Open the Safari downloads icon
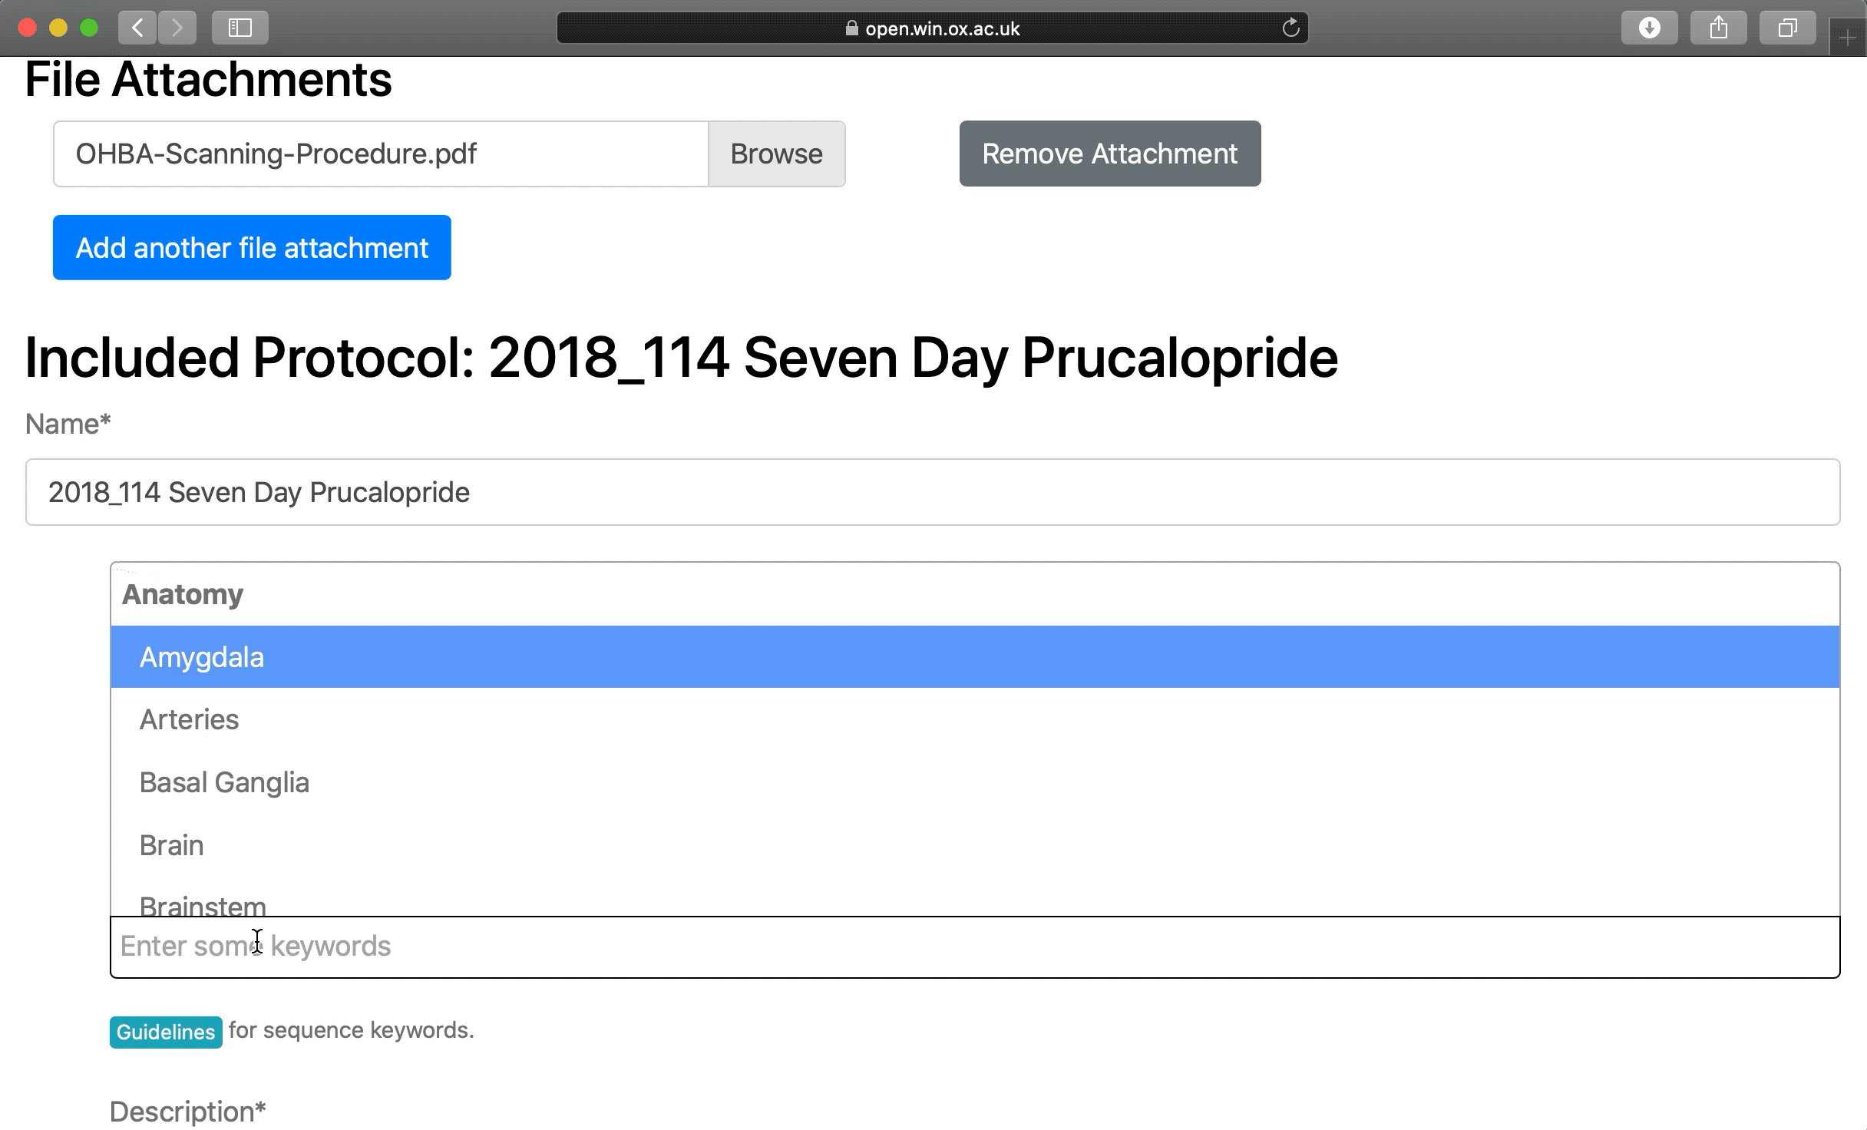Screen dimensions: 1867x1130 [x=1649, y=28]
